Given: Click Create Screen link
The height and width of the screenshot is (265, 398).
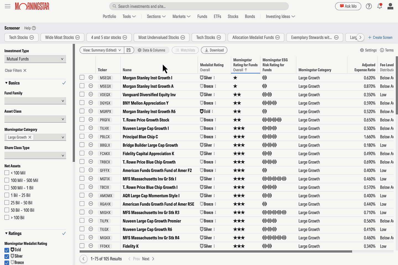Looking at the screenshot, I should [x=380, y=37].
